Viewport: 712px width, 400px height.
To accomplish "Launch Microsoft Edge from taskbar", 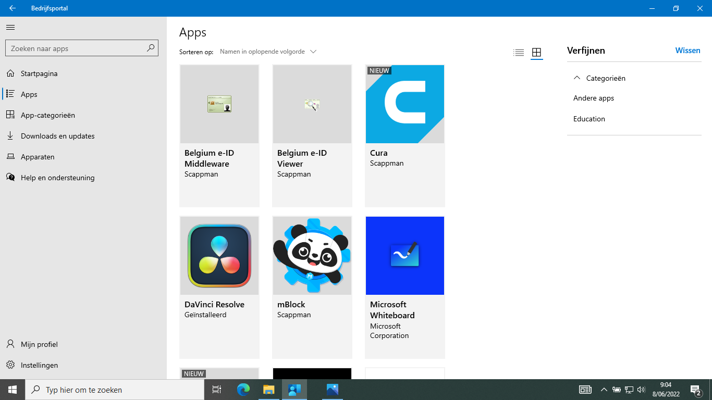I will (x=243, y=390).
